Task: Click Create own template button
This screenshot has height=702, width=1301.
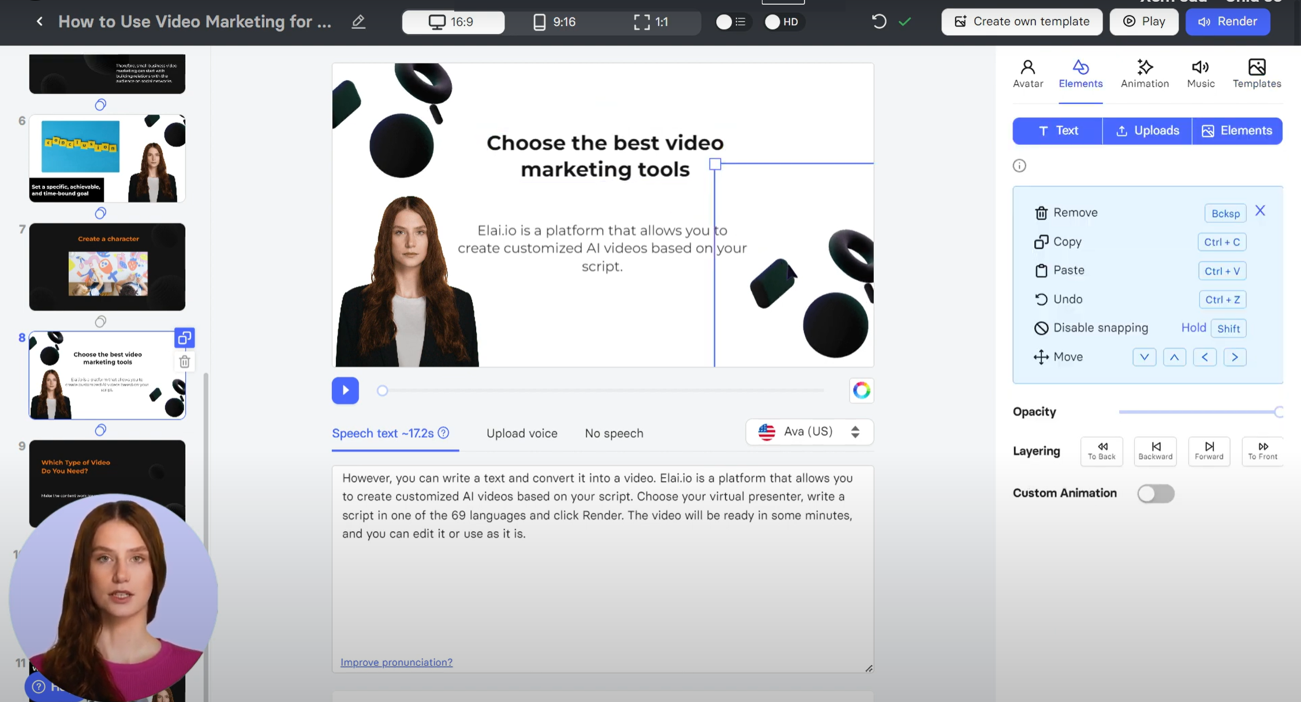Action: click(1022, 21)
